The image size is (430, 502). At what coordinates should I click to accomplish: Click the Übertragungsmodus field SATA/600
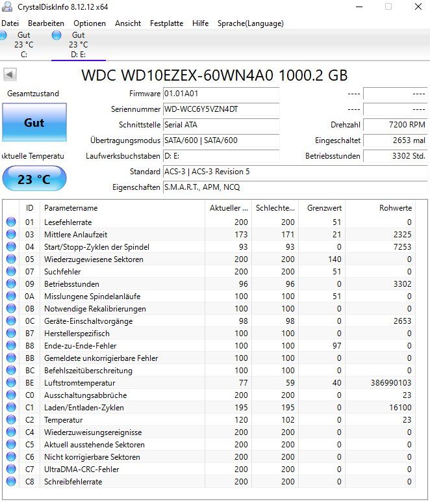coord(221,140)
